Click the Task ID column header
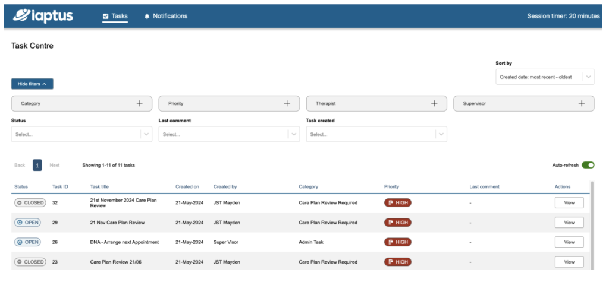This screenshot has width=609, height=282. [60, 186]
